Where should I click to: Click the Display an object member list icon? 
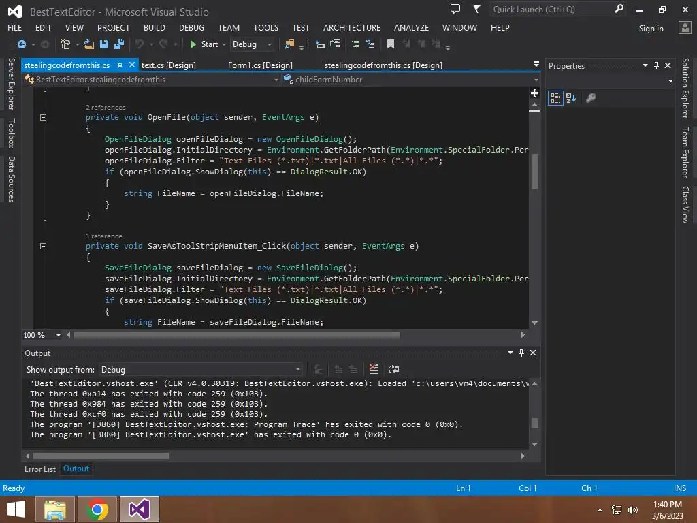(320, 44)
